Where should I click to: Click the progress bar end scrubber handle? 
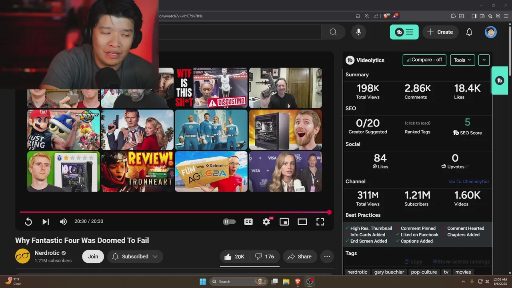tap(329, 212)
